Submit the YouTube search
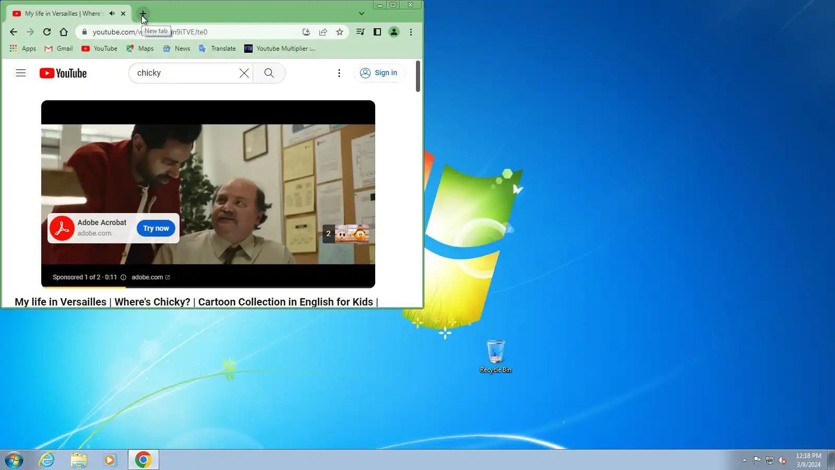The height and width of the screenshot is (470, 835). [x=269, y=73]
